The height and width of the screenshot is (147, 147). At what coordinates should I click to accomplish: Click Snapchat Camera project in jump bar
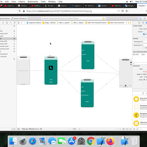(34, 23)
